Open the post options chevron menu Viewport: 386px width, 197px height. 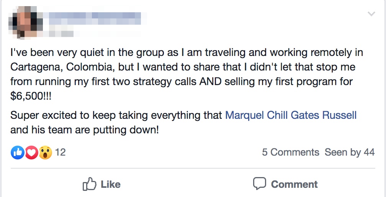371,14
